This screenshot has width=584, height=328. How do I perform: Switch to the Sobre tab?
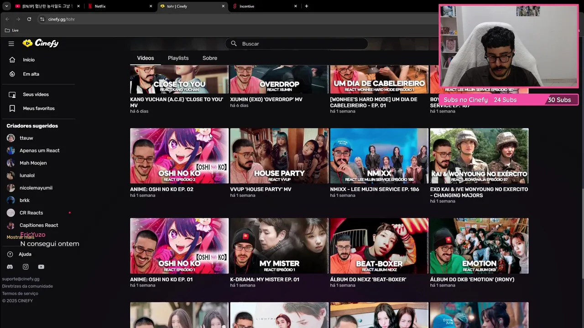[x=210, y=58]
